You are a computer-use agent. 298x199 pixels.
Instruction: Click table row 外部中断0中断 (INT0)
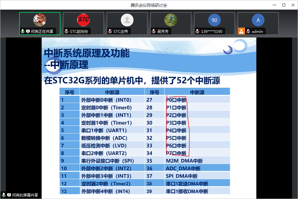click(102, 100)
